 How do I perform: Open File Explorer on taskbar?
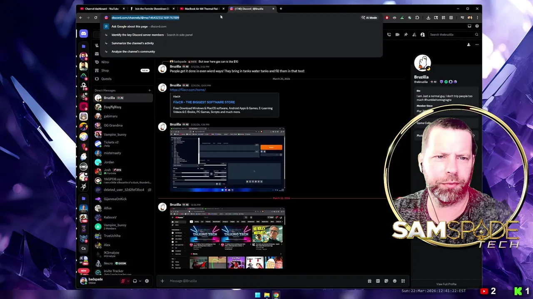click(x=266, y=295)
